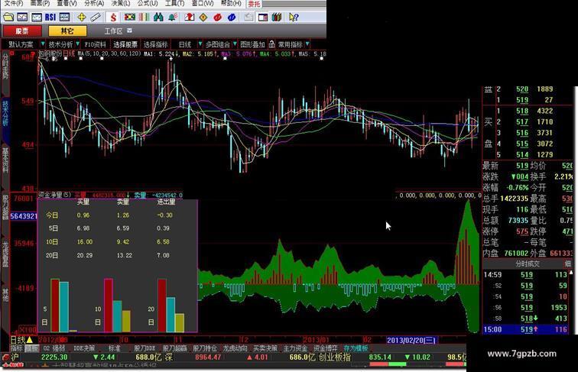
Task: Open the 查看(V) menu
Action: click(67, 3)
